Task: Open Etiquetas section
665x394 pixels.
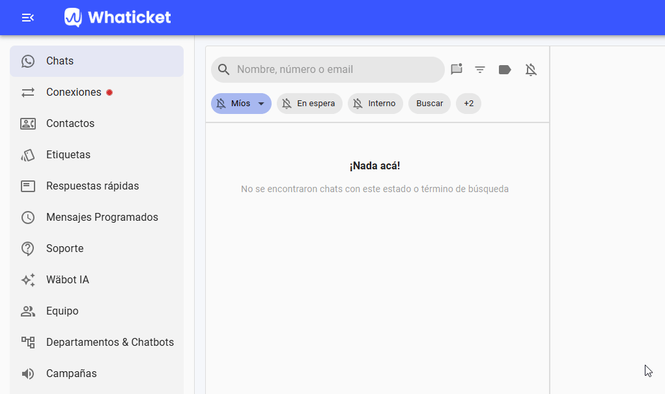Action: (96, 155)
